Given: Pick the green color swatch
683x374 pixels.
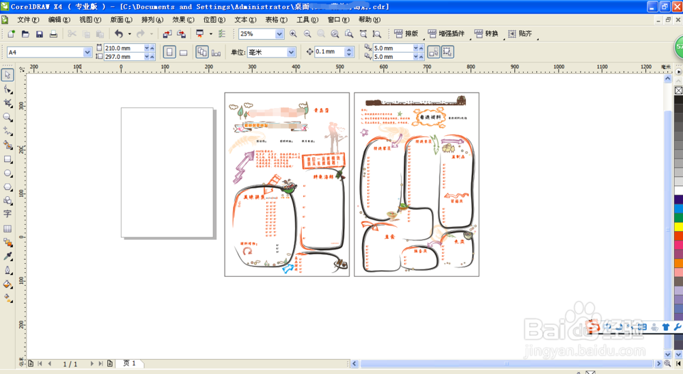Looking at the screenshot, I should (678, 217).
